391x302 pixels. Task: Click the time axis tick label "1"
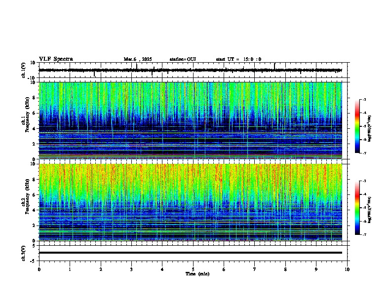coord(70,269)
